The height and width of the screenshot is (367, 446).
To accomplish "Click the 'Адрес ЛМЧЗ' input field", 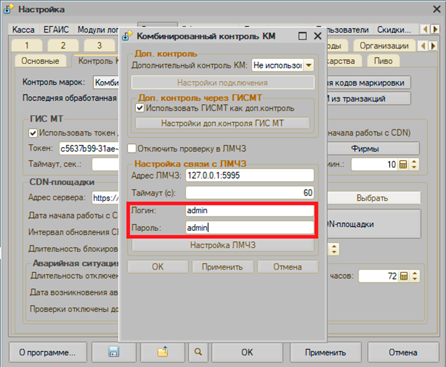I will click(249, 175).
